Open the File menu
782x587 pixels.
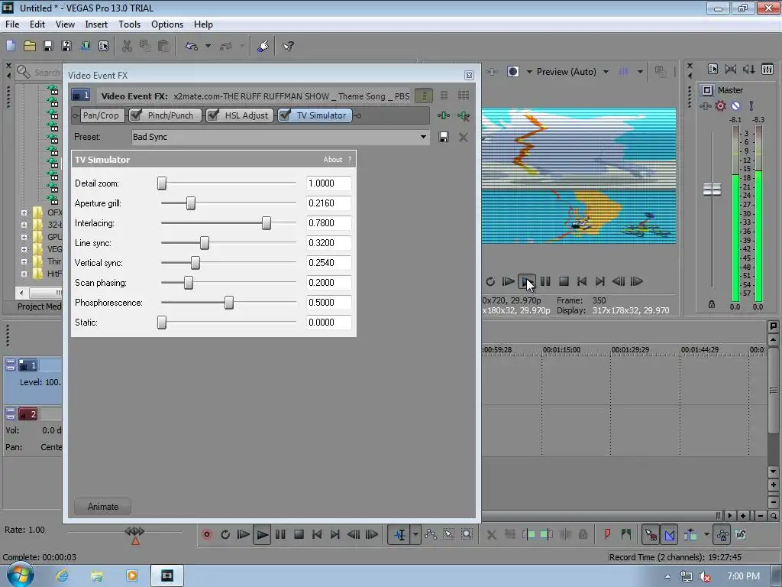coord(12,24)
